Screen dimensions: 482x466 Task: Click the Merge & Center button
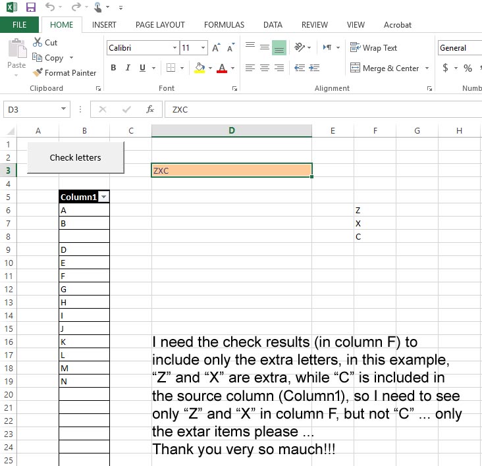[x=385, y=68]
